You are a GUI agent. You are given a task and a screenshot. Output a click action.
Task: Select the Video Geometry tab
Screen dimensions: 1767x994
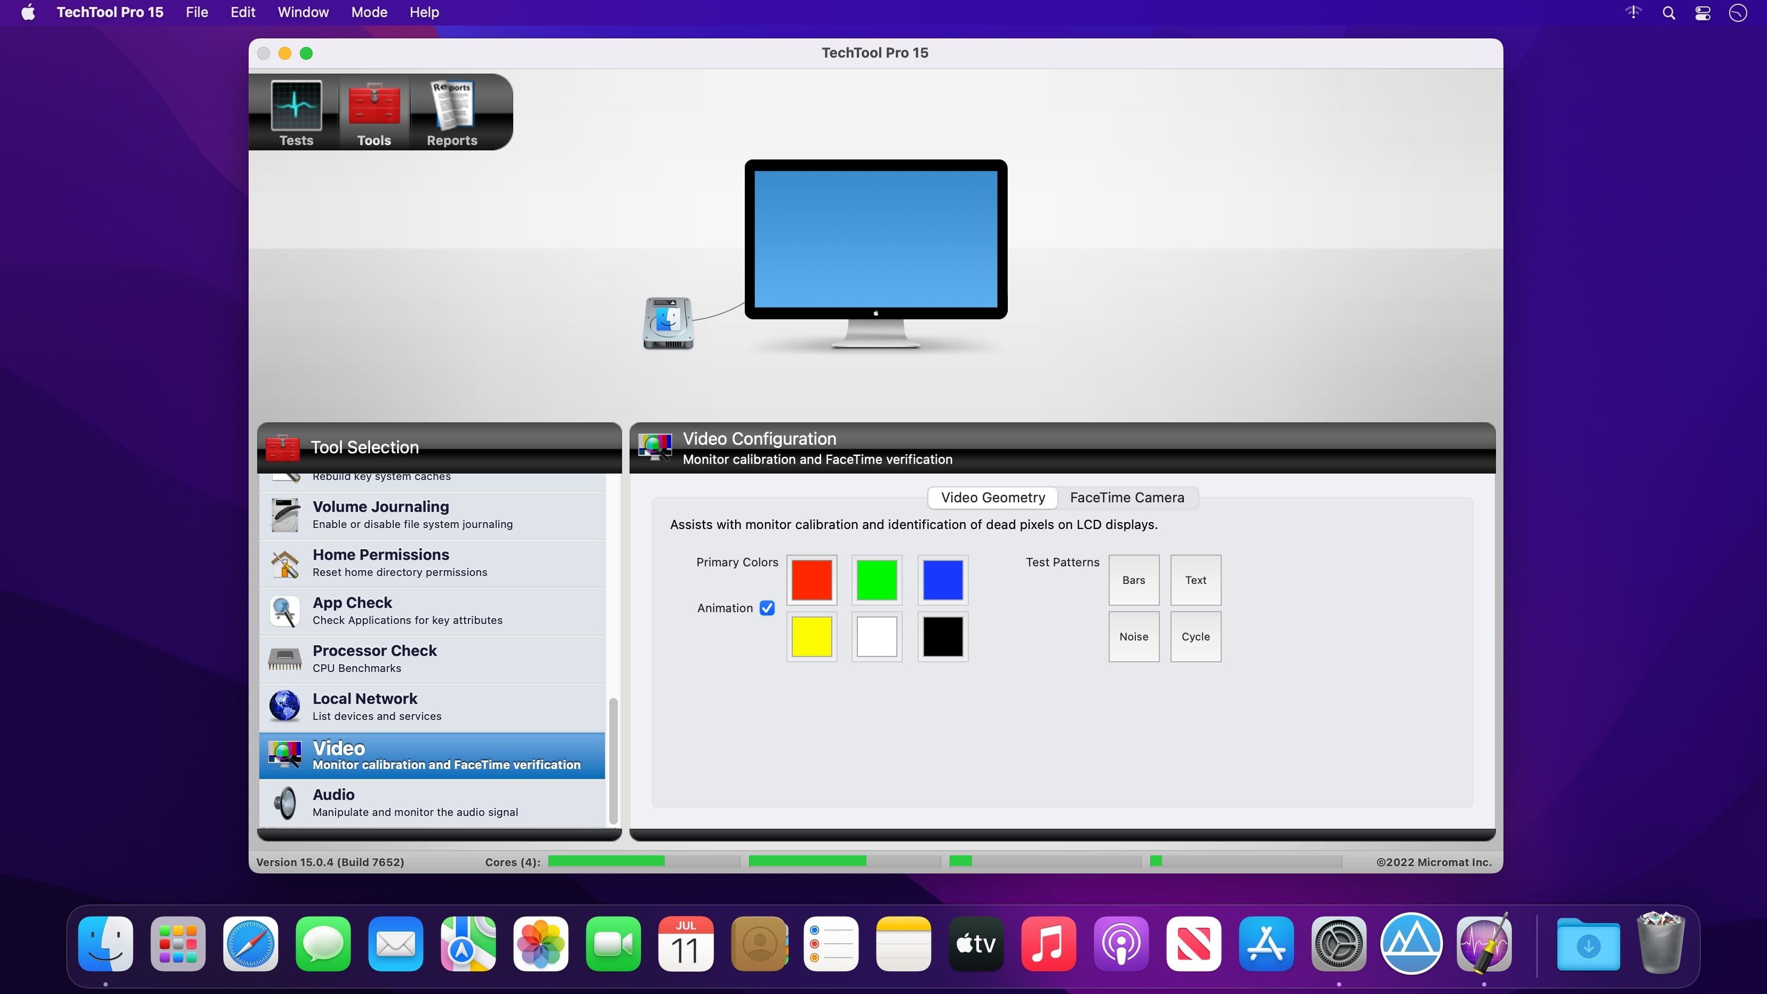pyautogui.click(x=992, y=498)
